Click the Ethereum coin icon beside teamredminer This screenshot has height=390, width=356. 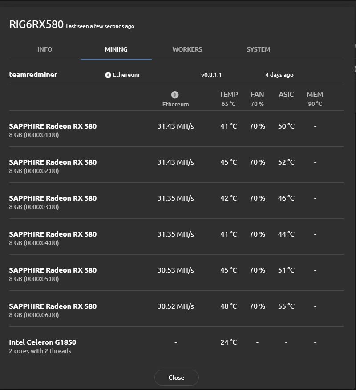click(108, 75)
